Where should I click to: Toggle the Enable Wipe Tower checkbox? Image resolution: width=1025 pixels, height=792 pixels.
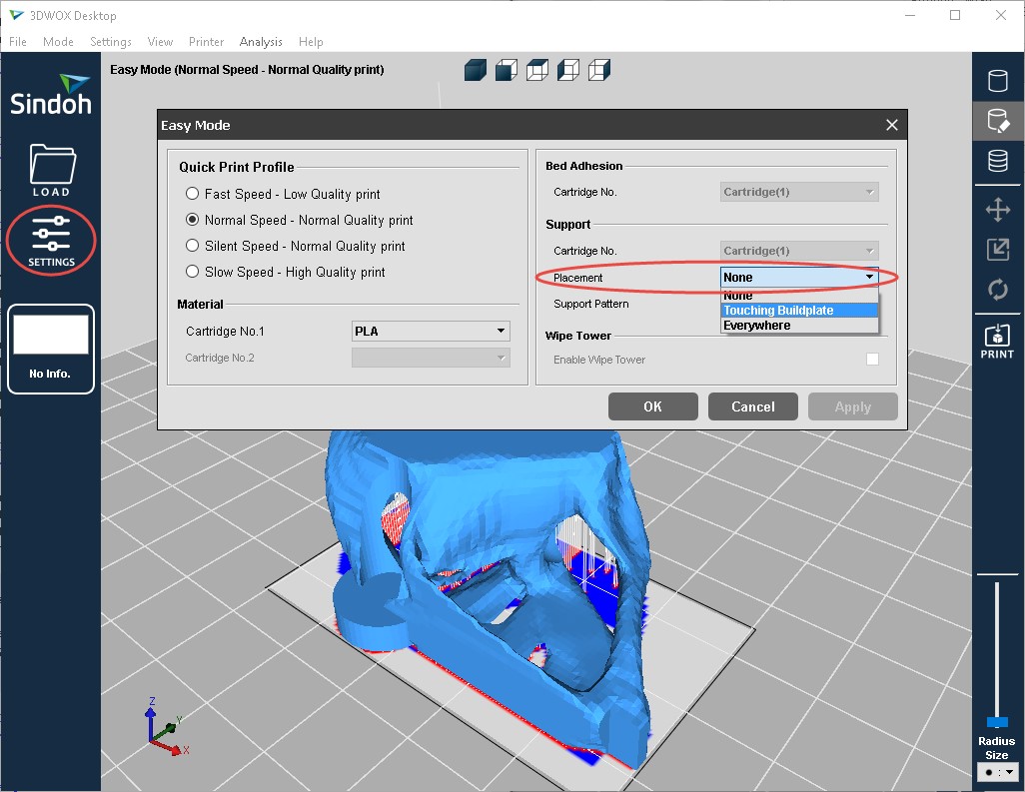[873, 359]
